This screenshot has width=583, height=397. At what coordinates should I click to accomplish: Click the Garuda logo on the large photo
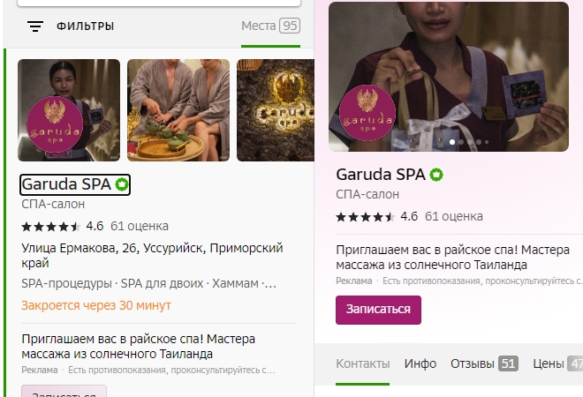coord(367,113)
